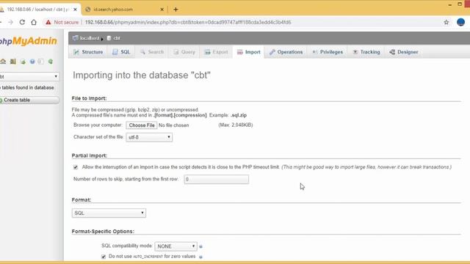Click the browser reload button

22,22
